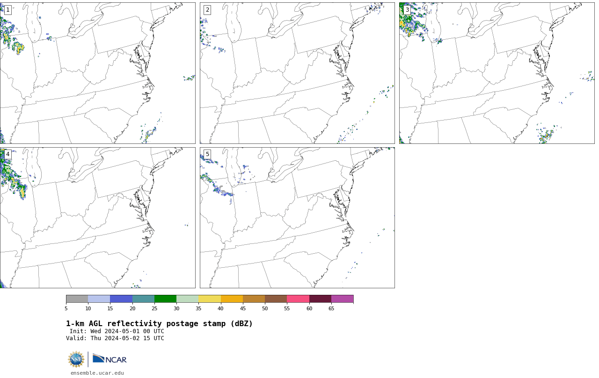Image resolution: width=599 pixels, height=378 pixels.
Task: Click the panel number label '5'
Action: coord(207,154)
